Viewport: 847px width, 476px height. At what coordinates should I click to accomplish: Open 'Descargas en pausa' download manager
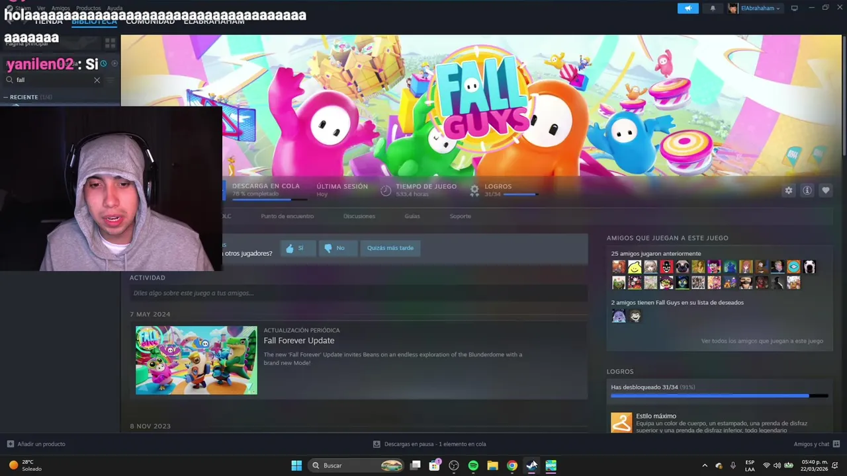(429, 444)
